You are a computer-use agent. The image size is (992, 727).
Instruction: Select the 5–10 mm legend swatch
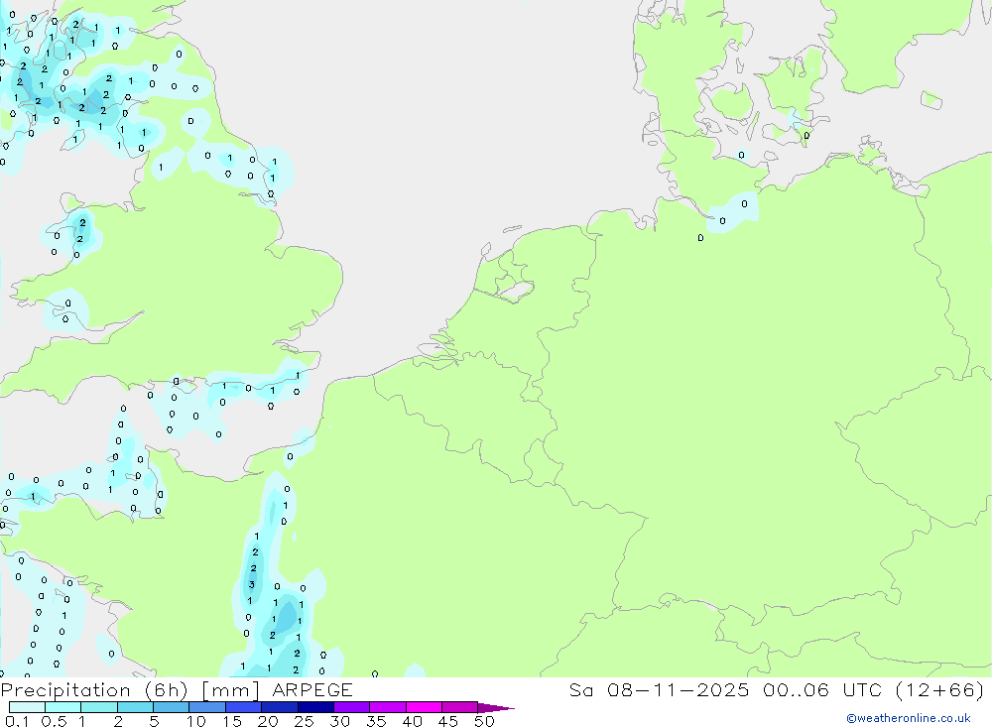(172, 707)
